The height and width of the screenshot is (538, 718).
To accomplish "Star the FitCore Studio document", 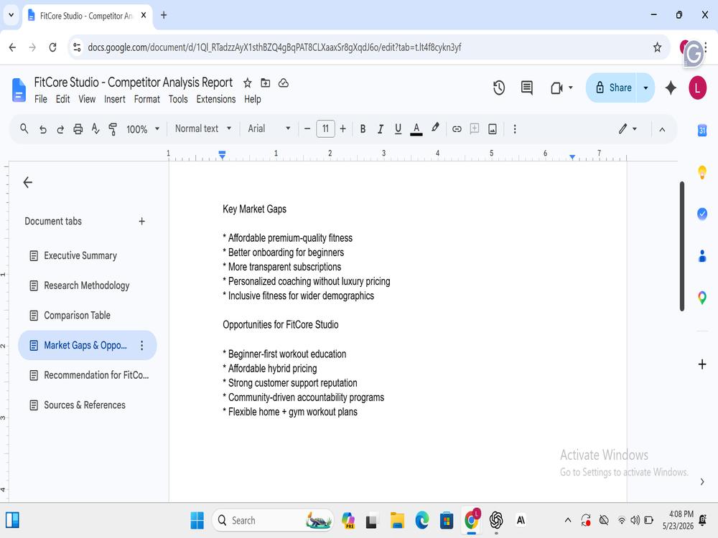I will coord(247,82).
